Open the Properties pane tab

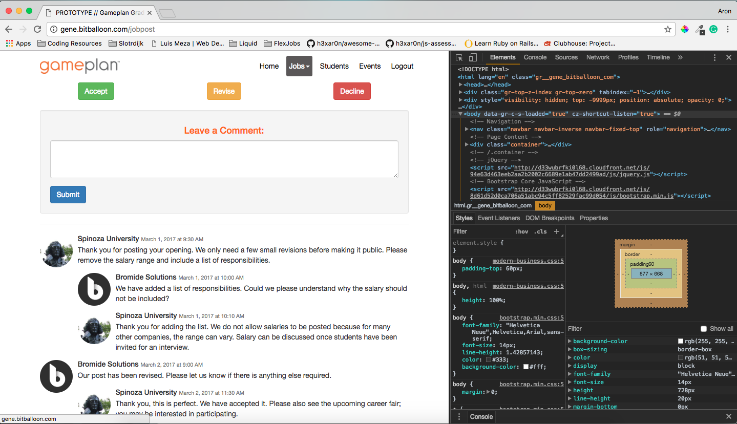pyautogui.click(x=594, y=218)
